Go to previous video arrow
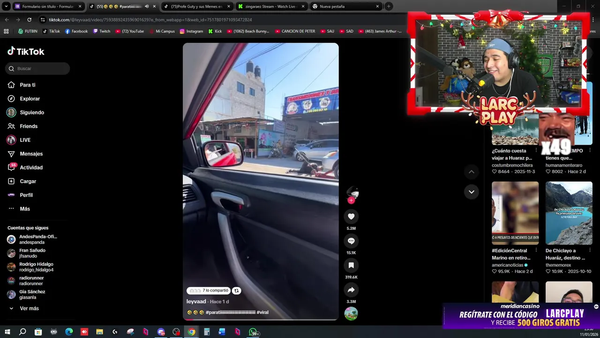Image resolution: width=600 pixels, height=338 pixels. [472, 172]
